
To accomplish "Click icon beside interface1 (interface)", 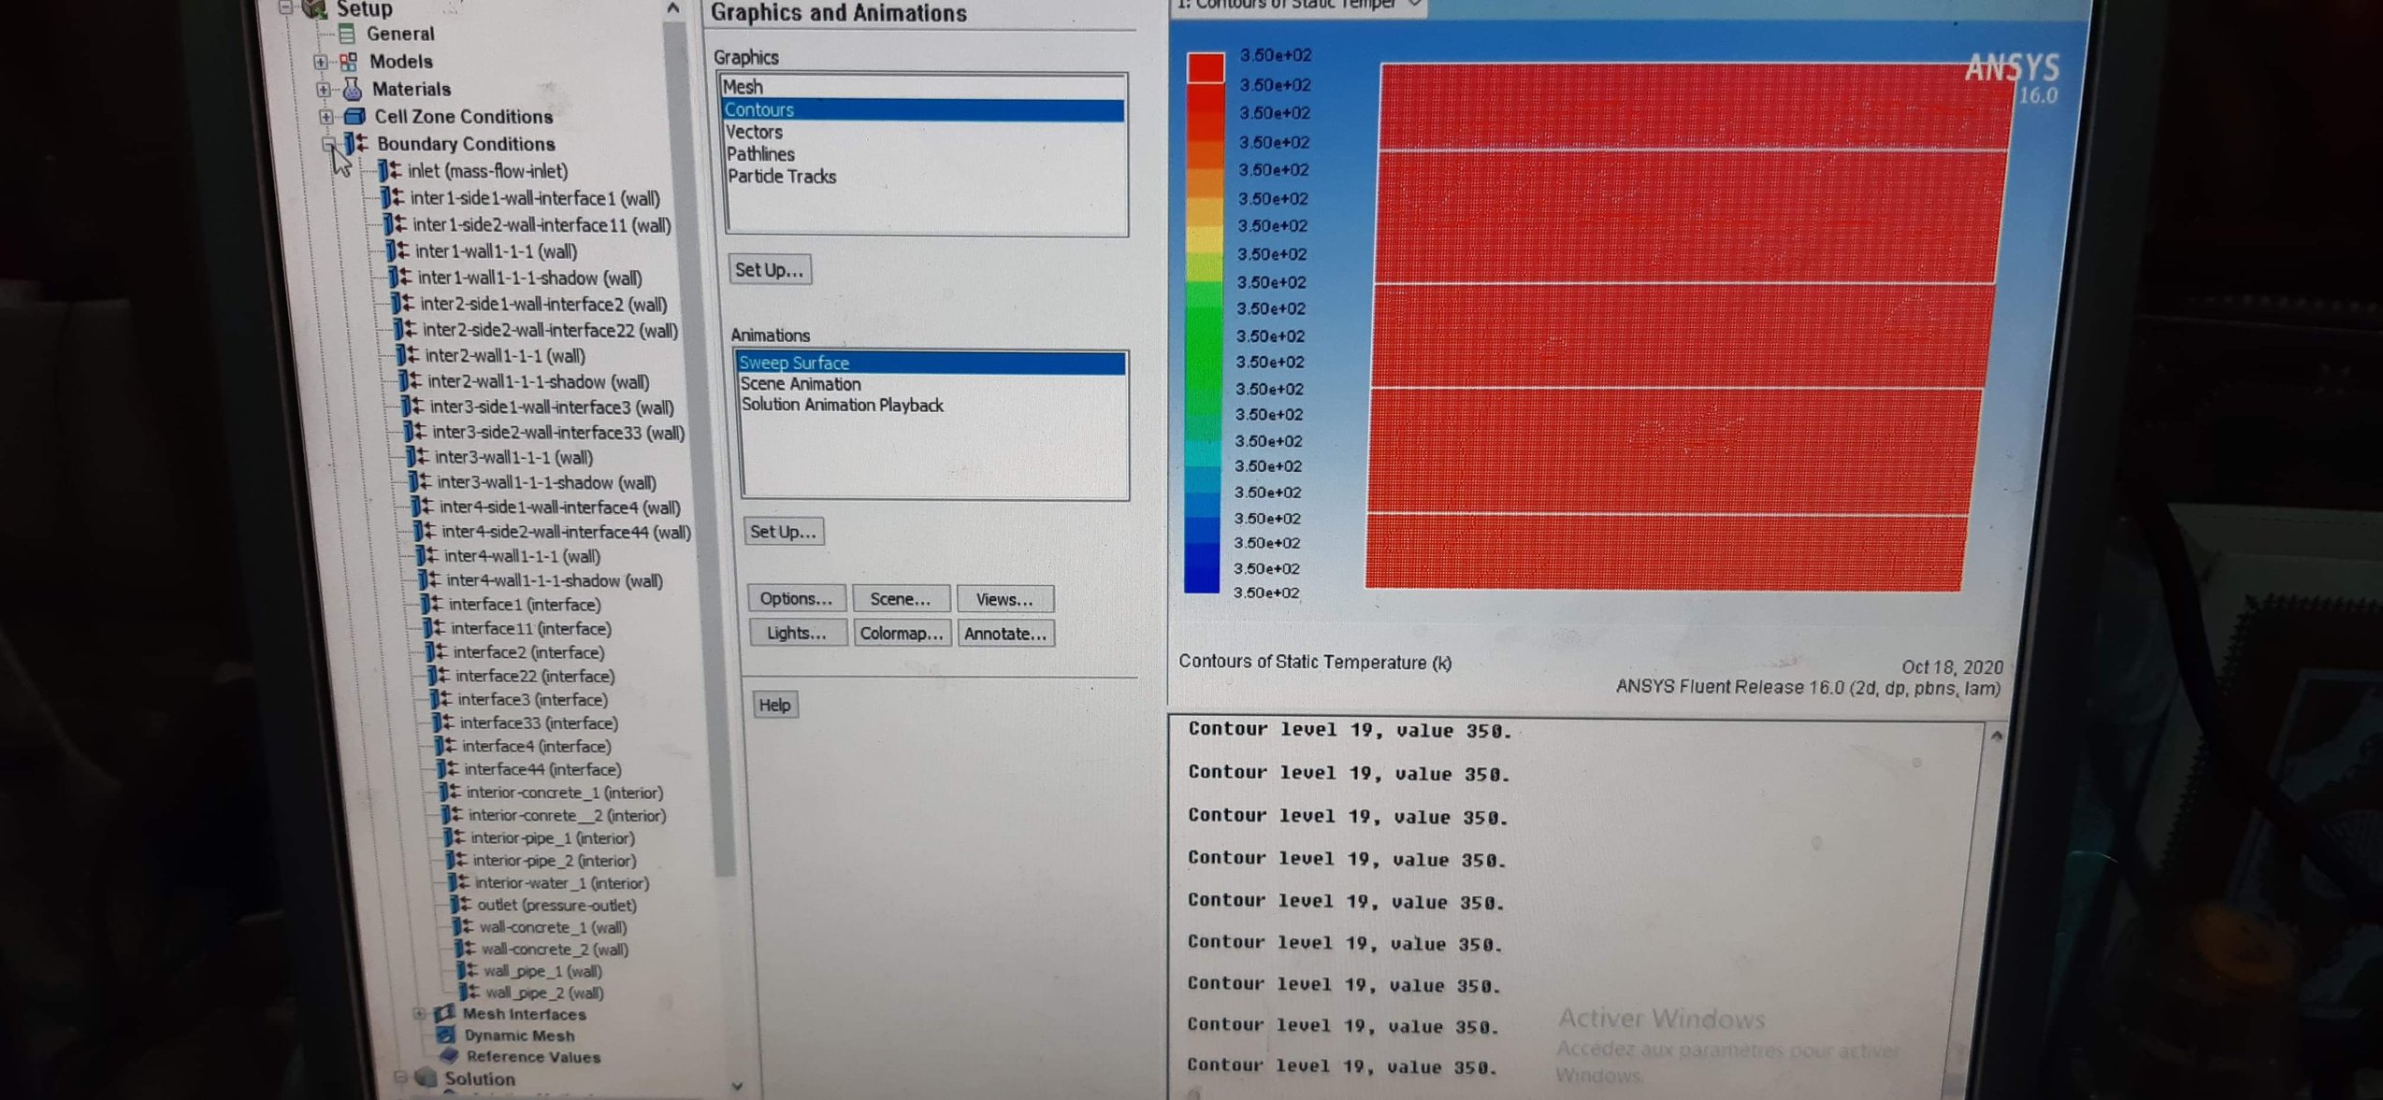I will pyautogui.click(x=431, y=605).
